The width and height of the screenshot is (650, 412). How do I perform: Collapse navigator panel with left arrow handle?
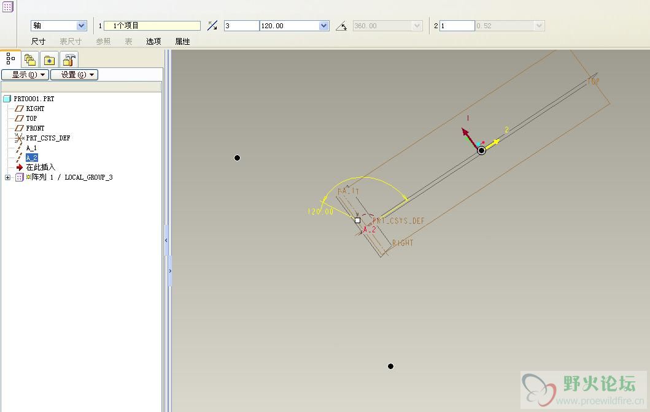tap(166, 240)
